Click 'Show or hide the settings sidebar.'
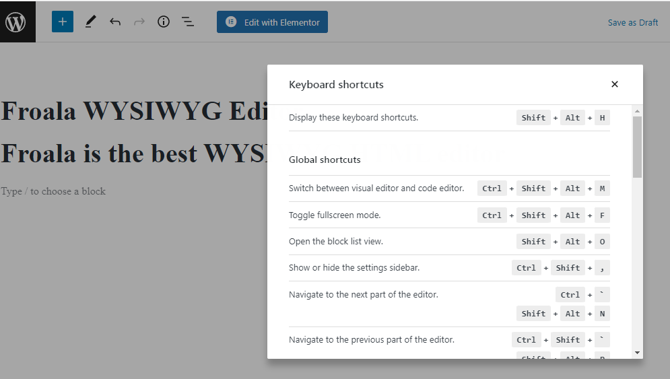The width and height of the screenshot is (670, 379). [x=354, y=268]
